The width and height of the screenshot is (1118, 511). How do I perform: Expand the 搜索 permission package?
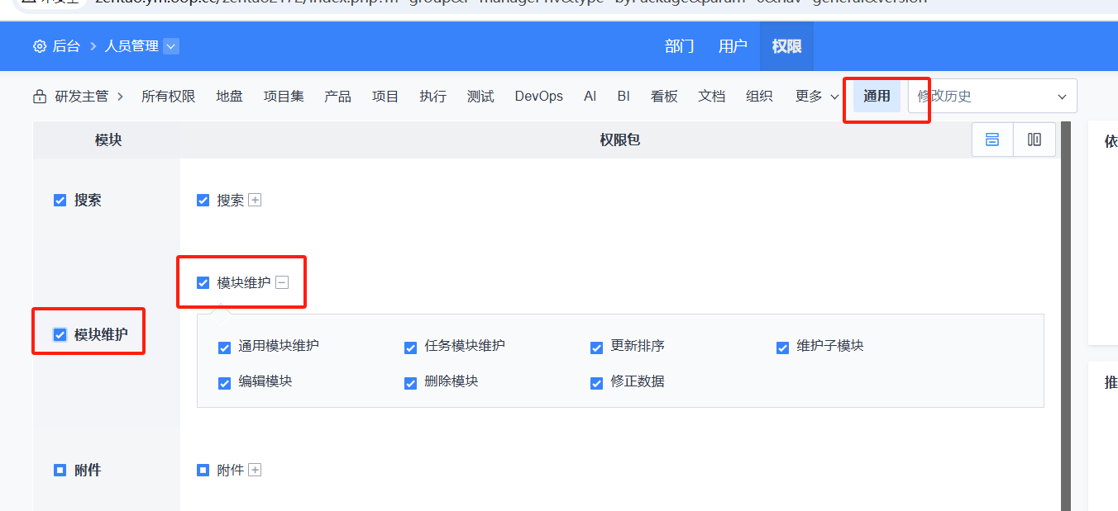coord(255,199)
